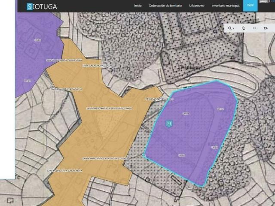
Task: Expand the search tool dropdown arrow
Action: [x=234, y=28]
